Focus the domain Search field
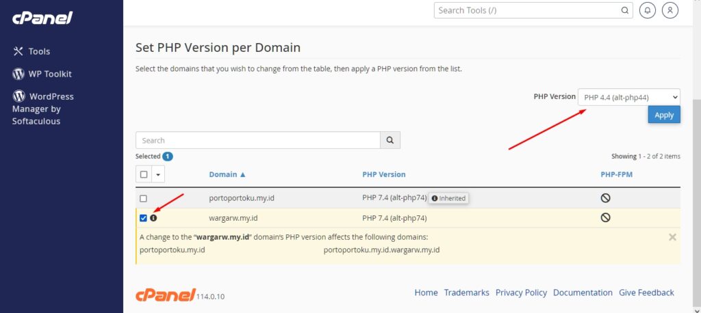This screenshot has width=701, height=313. pyautogui.click(x=258, y=140)
